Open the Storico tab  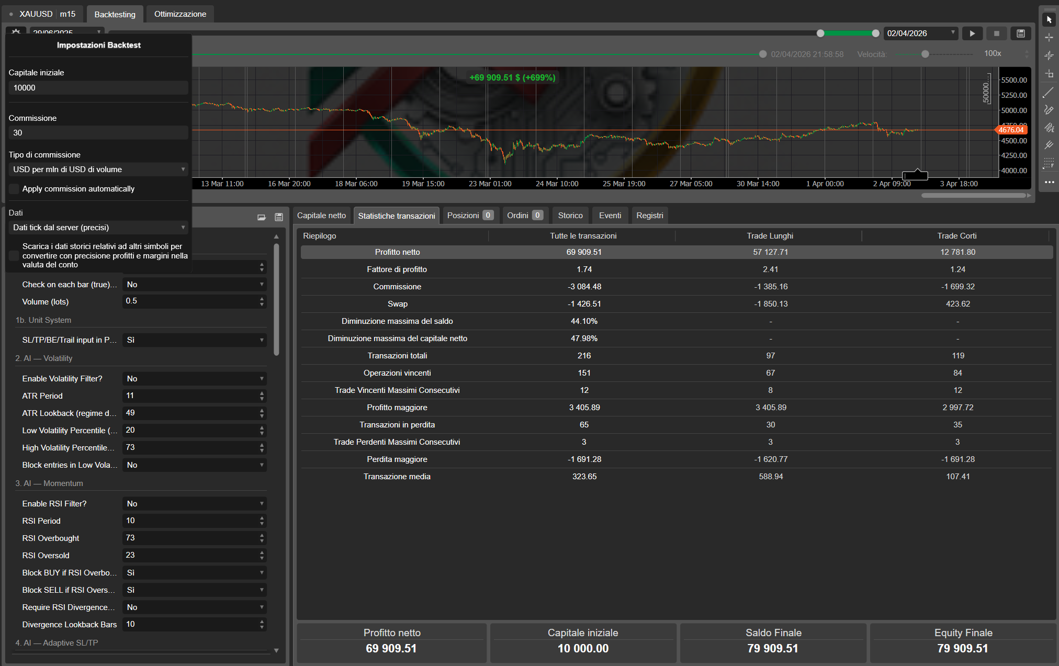(x=570, y=216)
